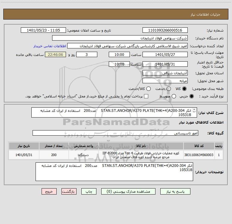Click the پاسخ به نیاز button

coord(175,192)
